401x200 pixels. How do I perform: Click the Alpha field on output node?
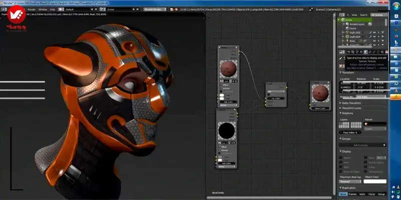[x=320, y=108]
